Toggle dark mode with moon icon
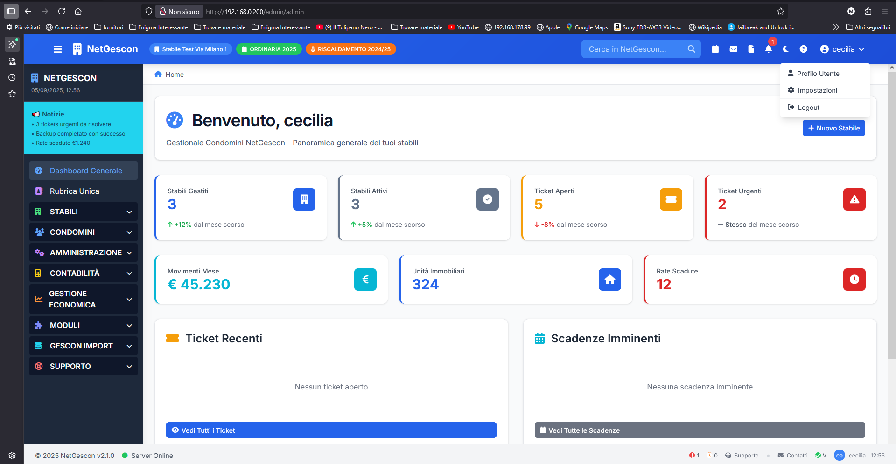 click(x=786, y=49)
